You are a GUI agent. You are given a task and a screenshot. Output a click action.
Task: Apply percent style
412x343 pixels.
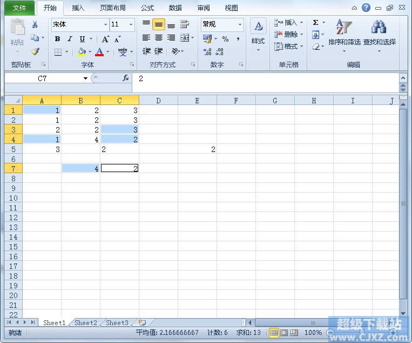tap(225, 39)
